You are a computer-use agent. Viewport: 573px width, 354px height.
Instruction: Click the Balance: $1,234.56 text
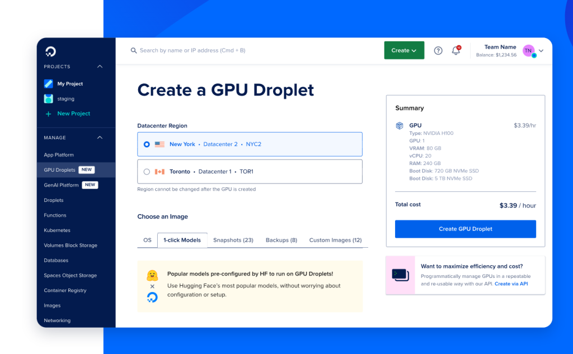[x=496, y=55]
